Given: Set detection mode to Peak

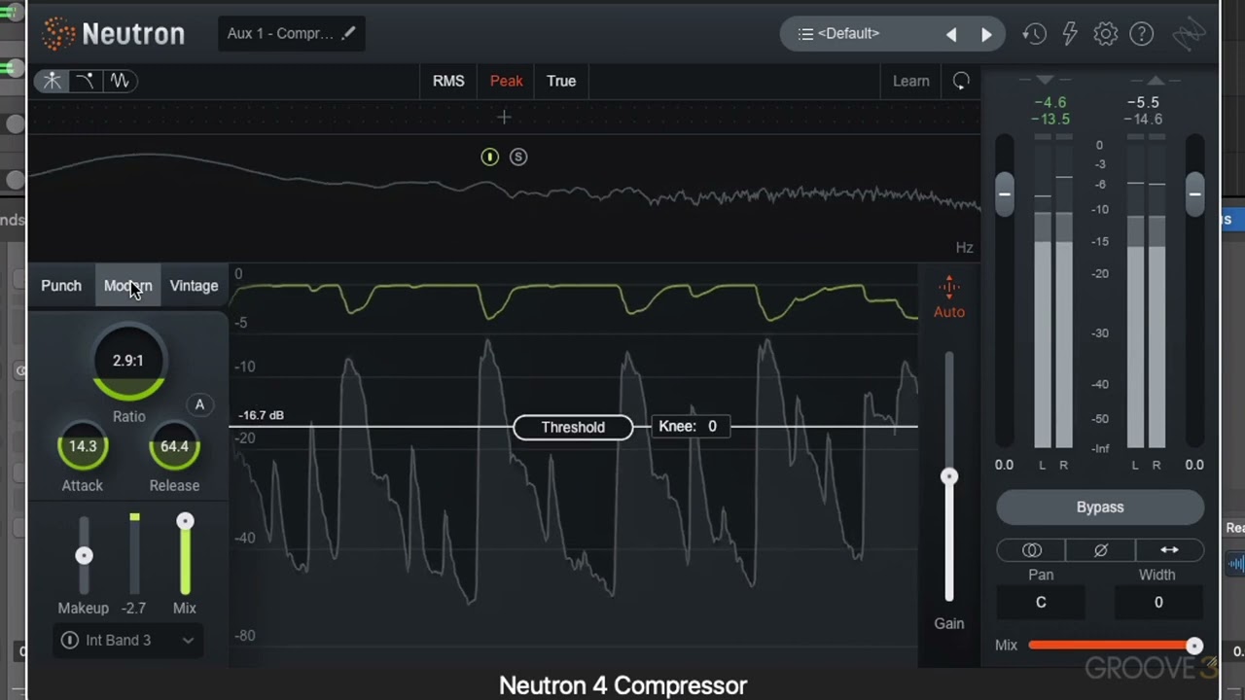Looking at the screenshot, I should (506, 81).
